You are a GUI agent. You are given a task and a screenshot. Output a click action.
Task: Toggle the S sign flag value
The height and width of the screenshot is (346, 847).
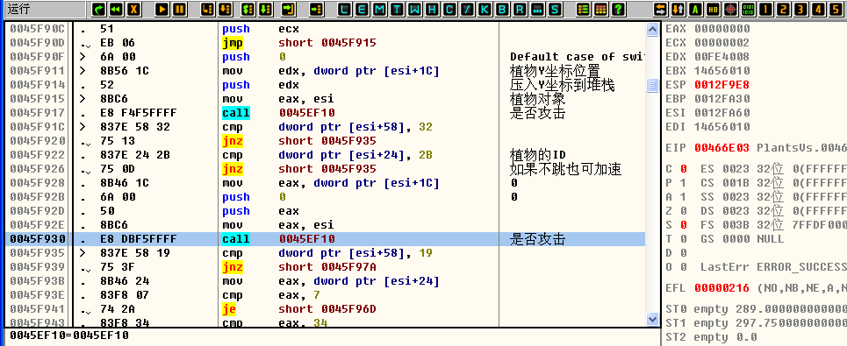684,225
